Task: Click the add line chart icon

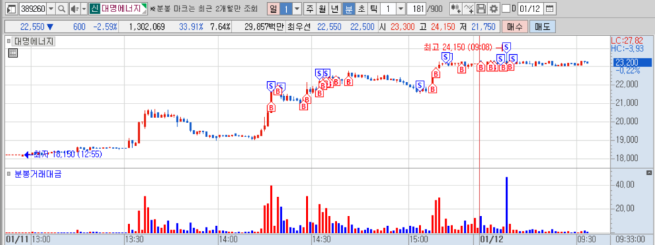Action: (469, 8)
